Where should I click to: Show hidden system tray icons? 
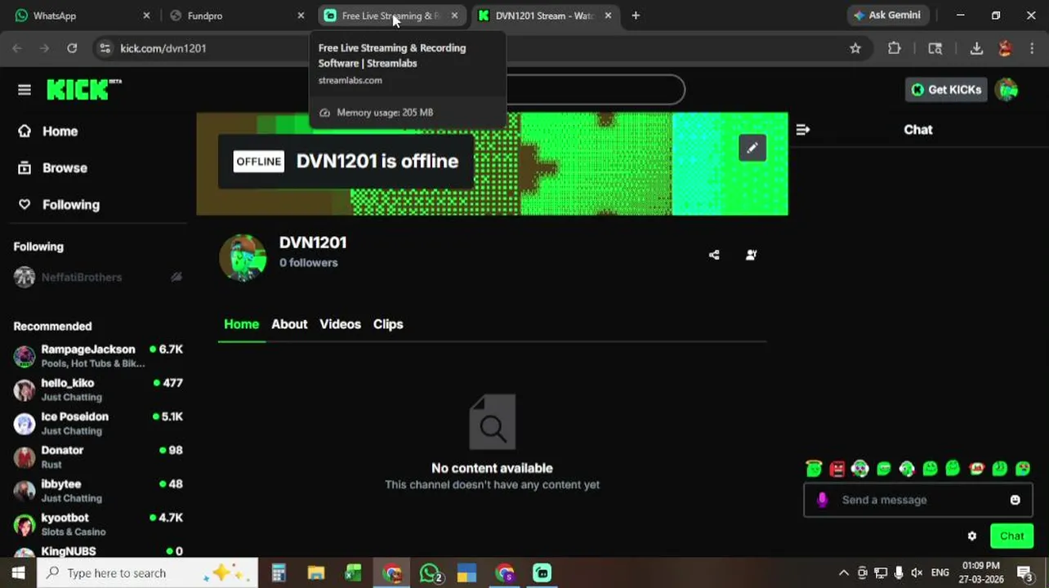[x=843, y=573]
